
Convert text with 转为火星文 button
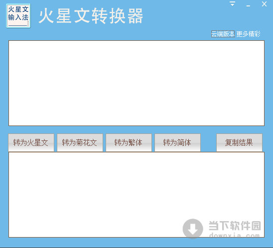pyautogui.click(x=31, y=142)
